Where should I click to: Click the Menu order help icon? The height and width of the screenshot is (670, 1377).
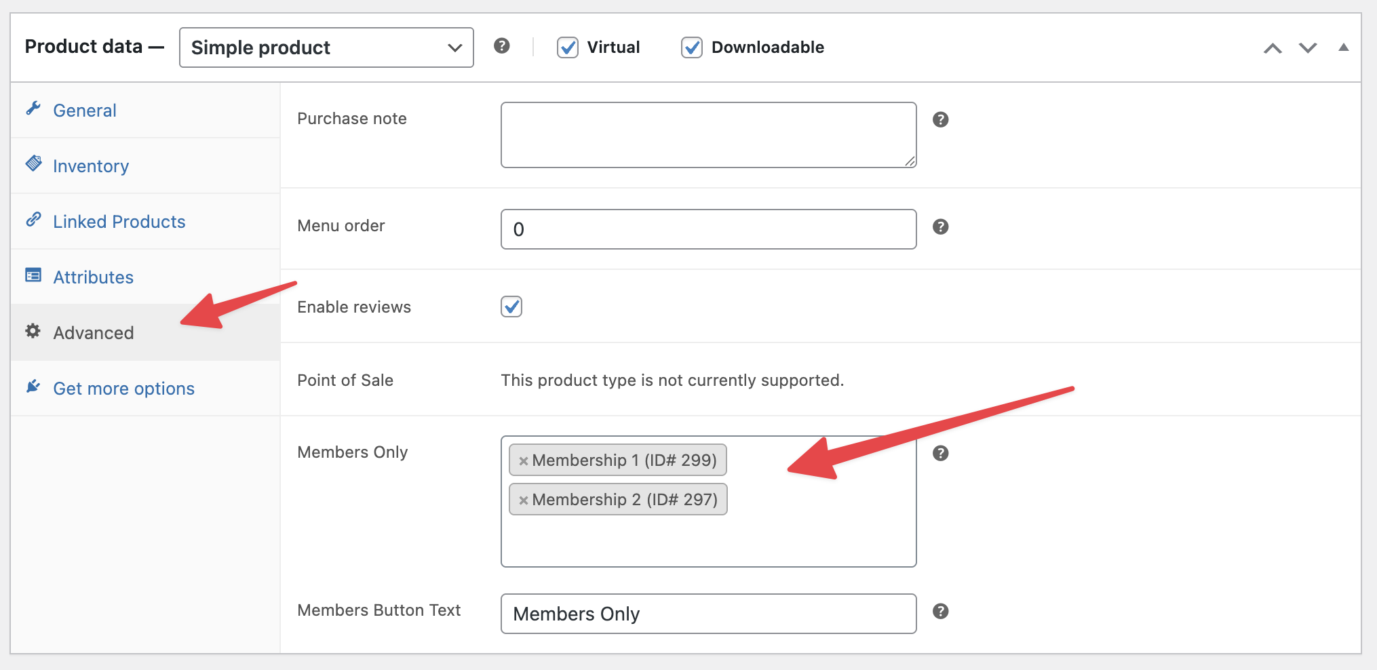pyautogui.click(x=940, y=227)
